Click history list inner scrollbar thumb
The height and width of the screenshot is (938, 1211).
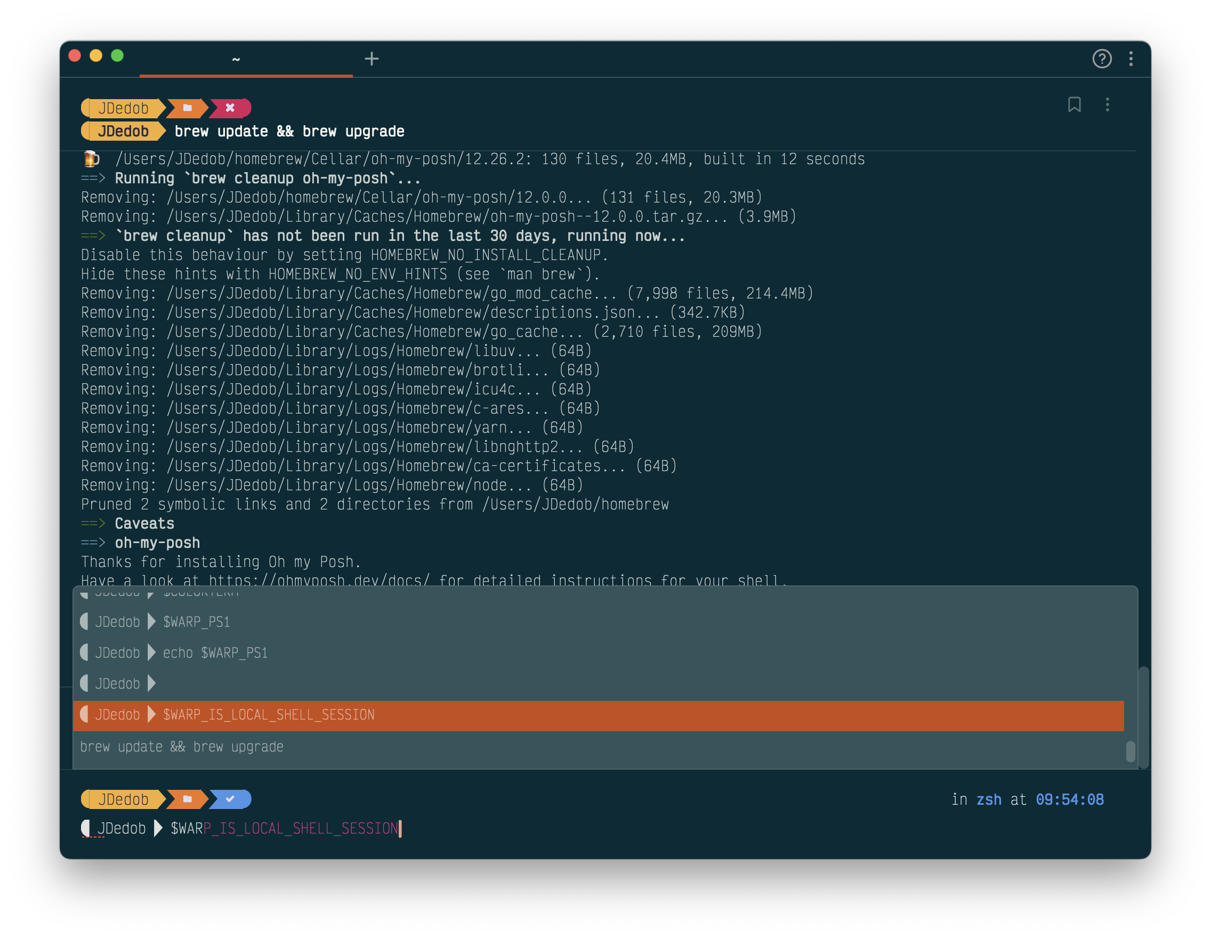1130,751
